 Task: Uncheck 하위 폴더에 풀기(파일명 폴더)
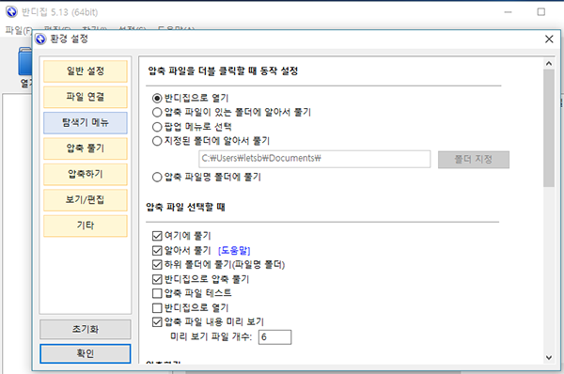point(157,265)
